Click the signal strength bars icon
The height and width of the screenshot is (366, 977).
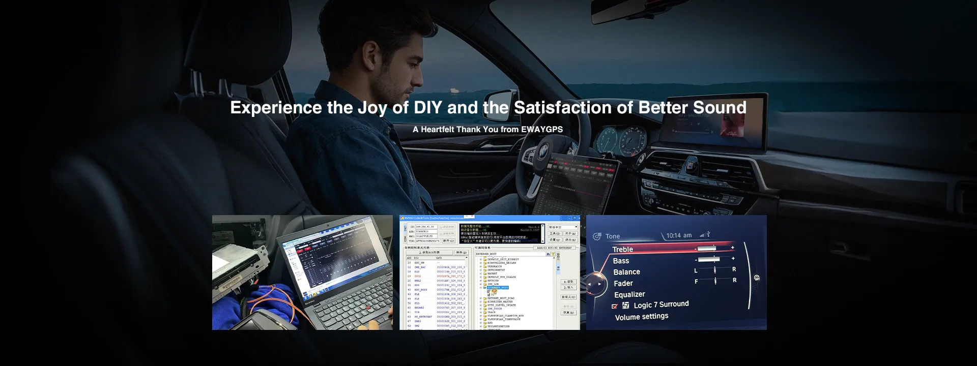pos(702,235)
